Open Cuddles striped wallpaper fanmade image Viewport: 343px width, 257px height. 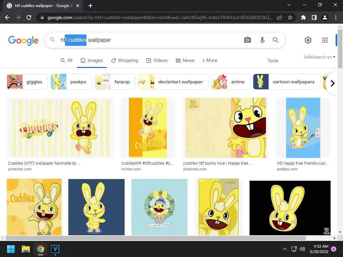point(60,128)
